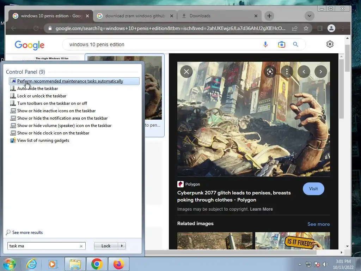Open the Chrome profile avatar
This screenshot has width=361, height=271.
(331, 28)
